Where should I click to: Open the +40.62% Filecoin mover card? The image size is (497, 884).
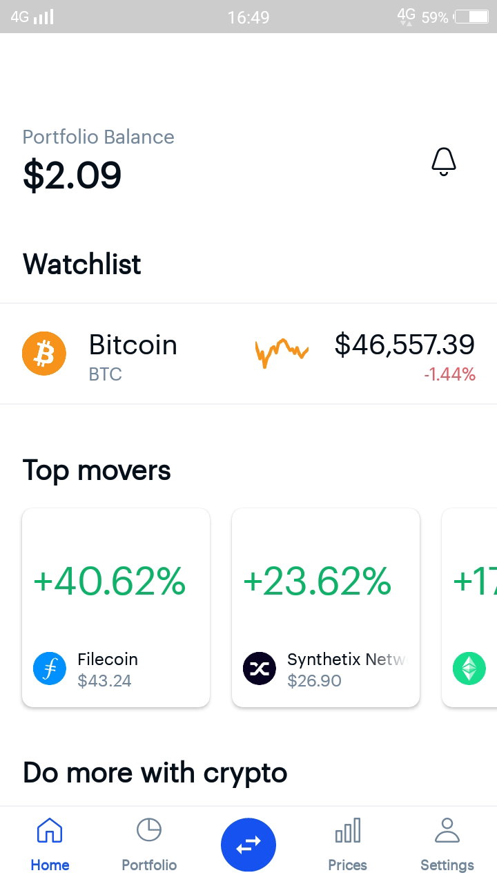tap(116, 608)
